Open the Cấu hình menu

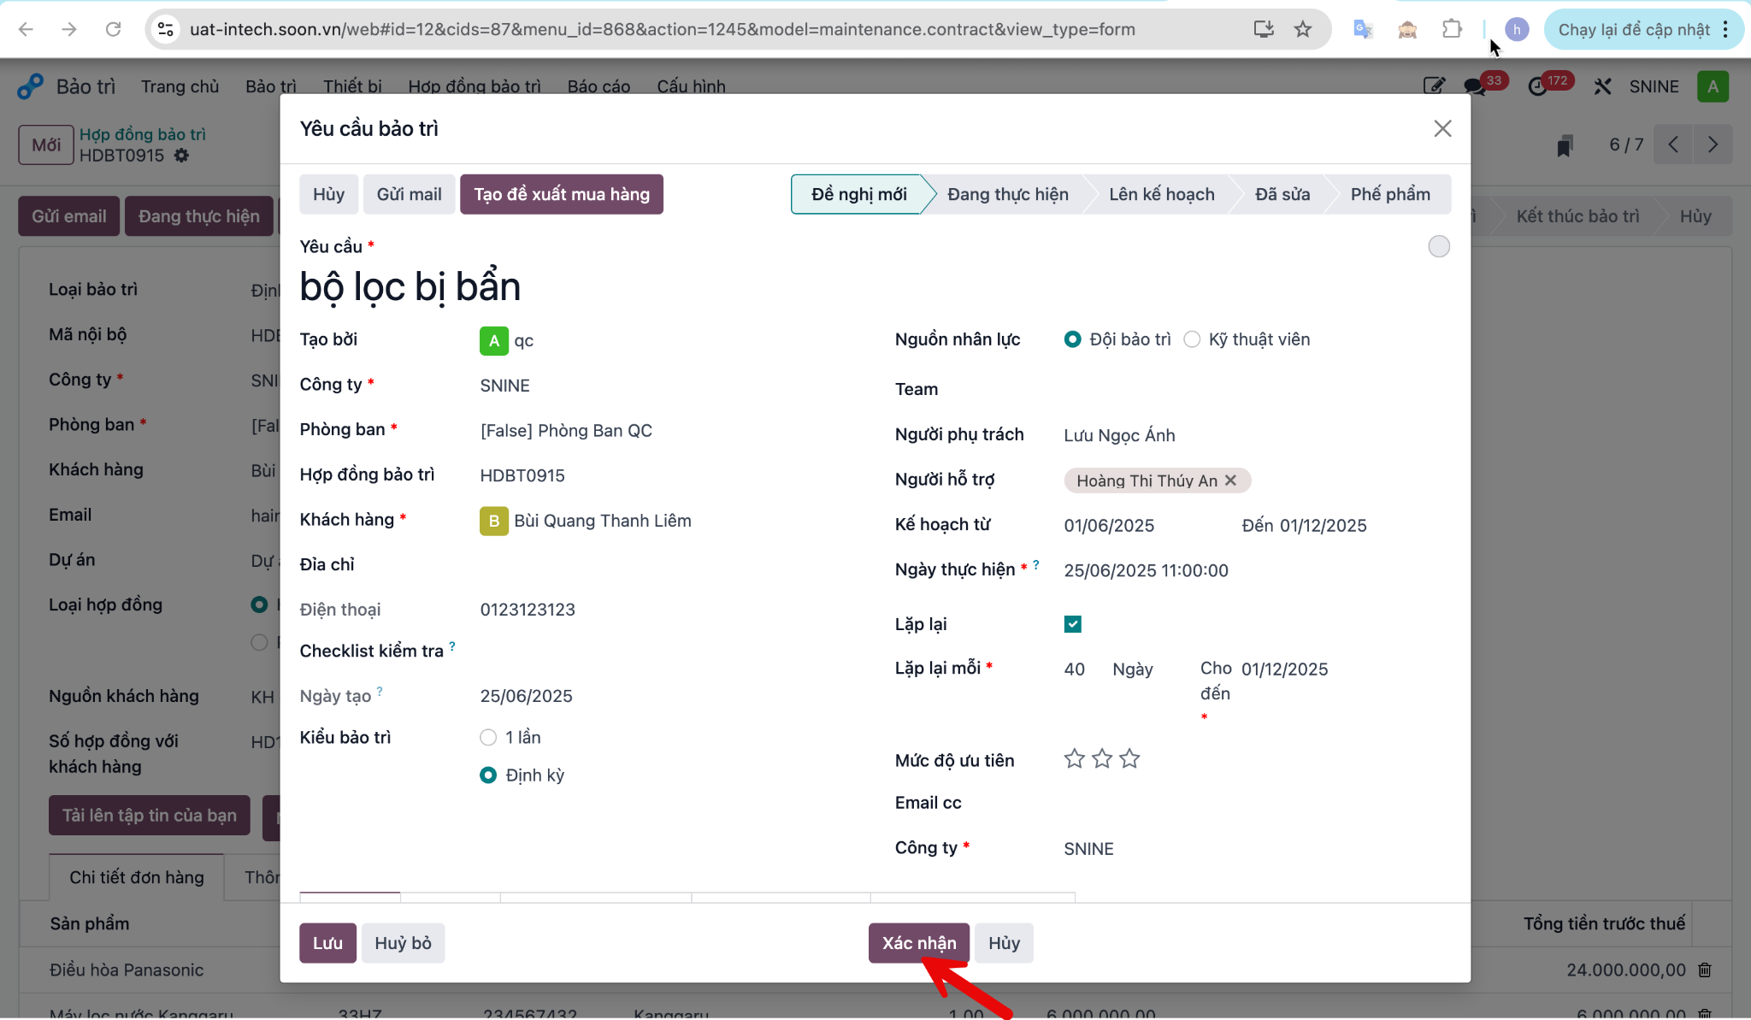click(x=691, y=86)
